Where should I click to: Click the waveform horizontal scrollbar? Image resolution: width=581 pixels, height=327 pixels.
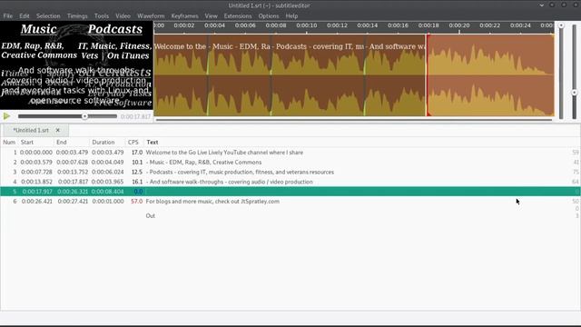click(x=354, y=120)
